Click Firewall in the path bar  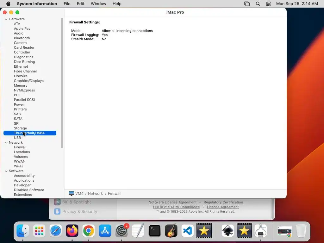point(115,194)
